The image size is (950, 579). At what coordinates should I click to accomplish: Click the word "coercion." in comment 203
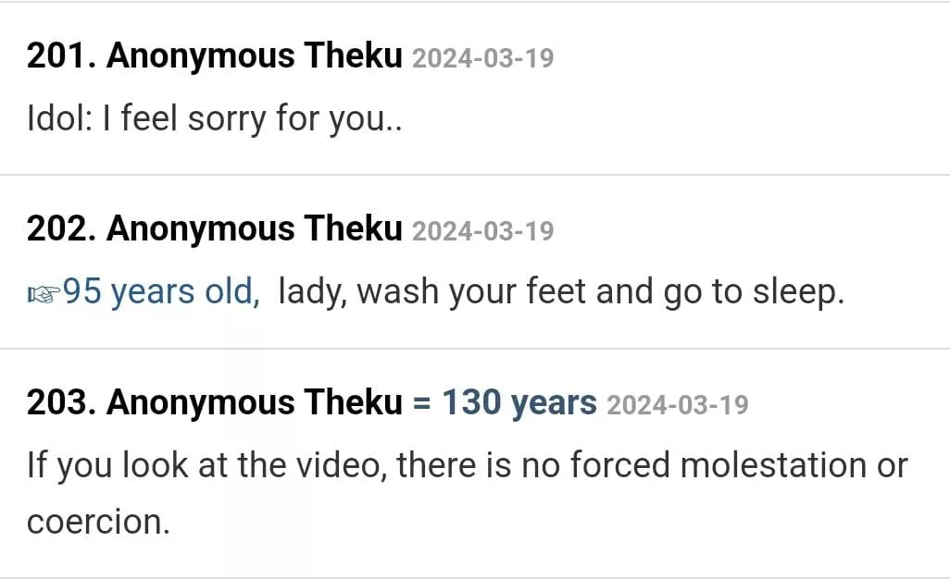[x=98, y=522]
